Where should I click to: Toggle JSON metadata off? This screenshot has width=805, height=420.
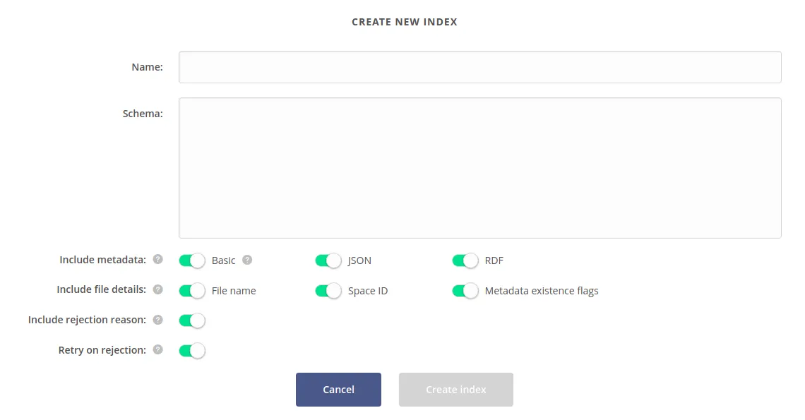pyautogui.click(x=328, y=260)
